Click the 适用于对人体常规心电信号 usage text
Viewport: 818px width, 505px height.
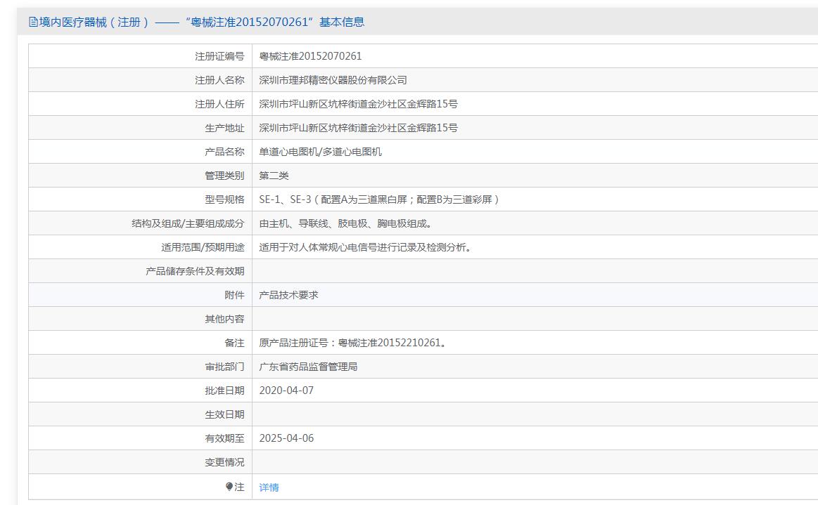coord(366,247)
